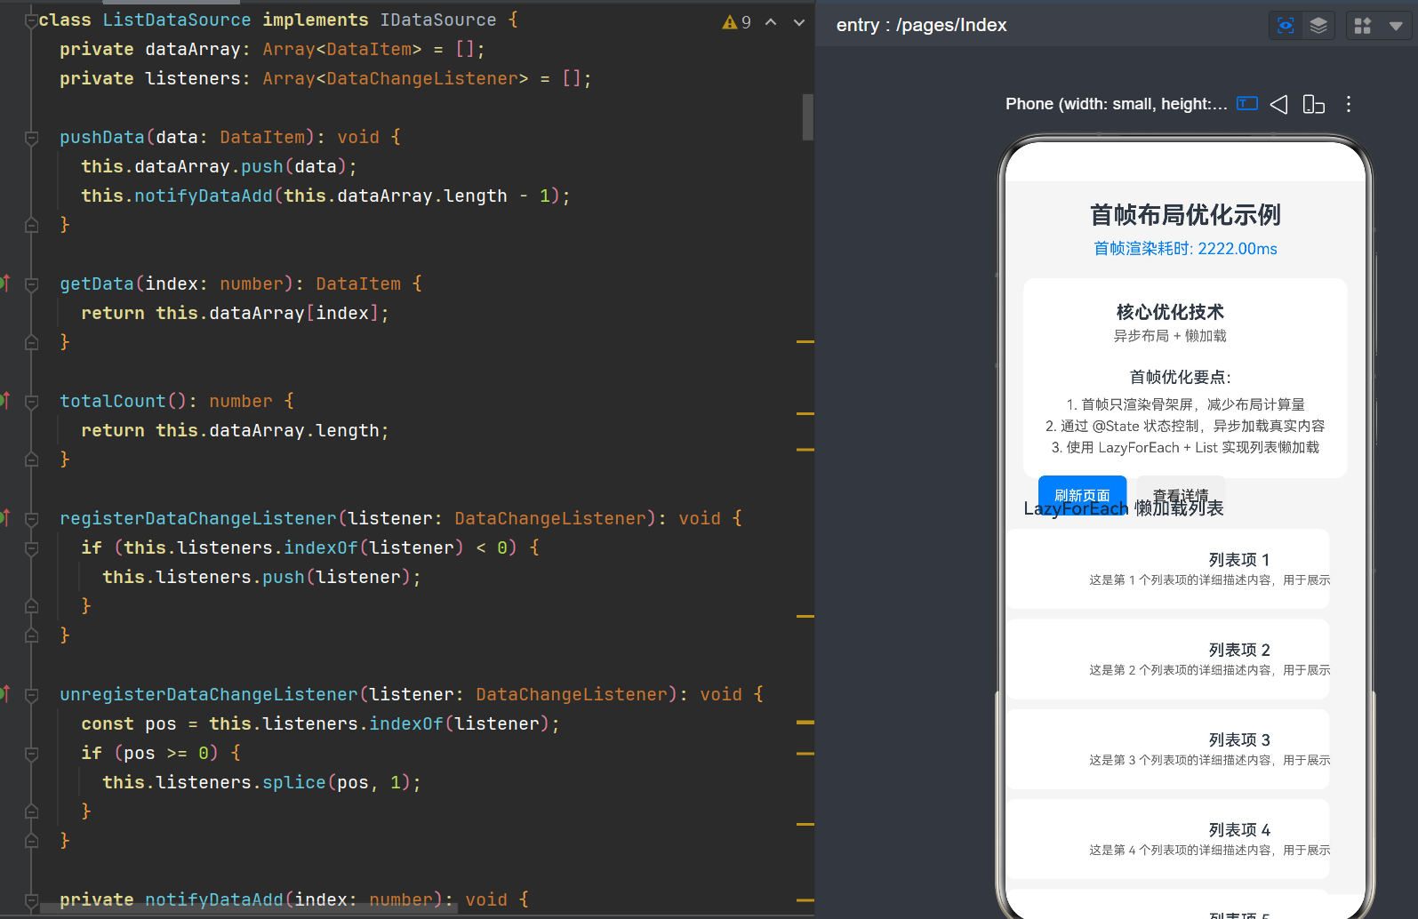Screen dimensions: 1418x919
Task: Click notifyDataAdd call inside pushData
Action: tap(204, 196)
